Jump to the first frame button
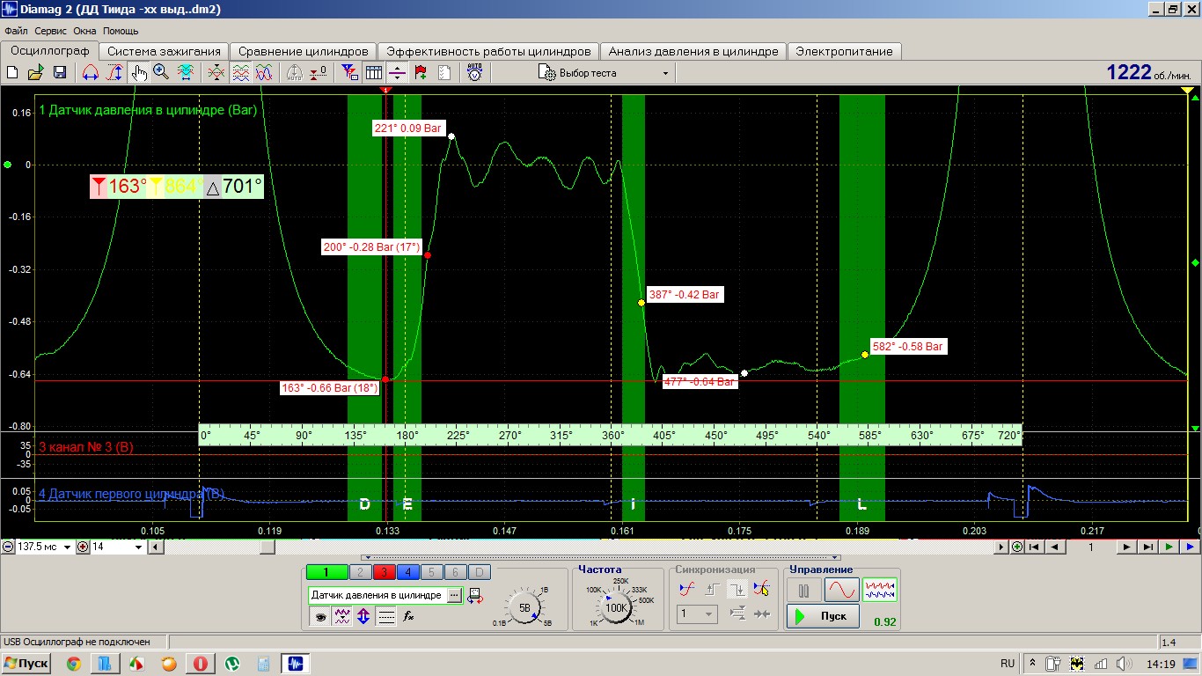This screenshot has width=1202, height=676. pyautogui.click(x=1035, y=547)
